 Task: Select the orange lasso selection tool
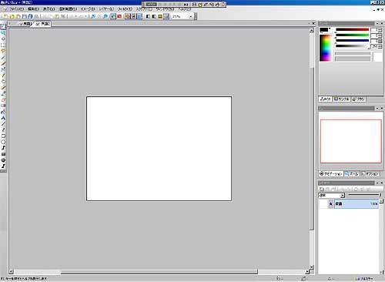[x=3, y=51]
